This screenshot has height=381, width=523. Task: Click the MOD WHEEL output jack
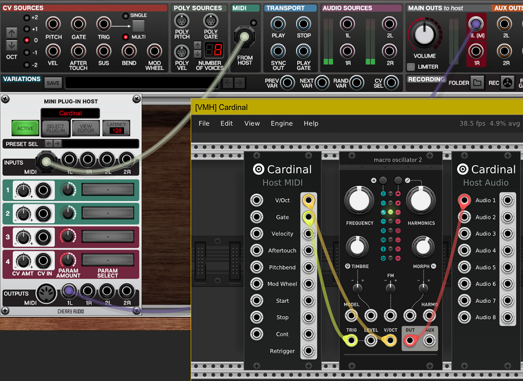[155, 51]
